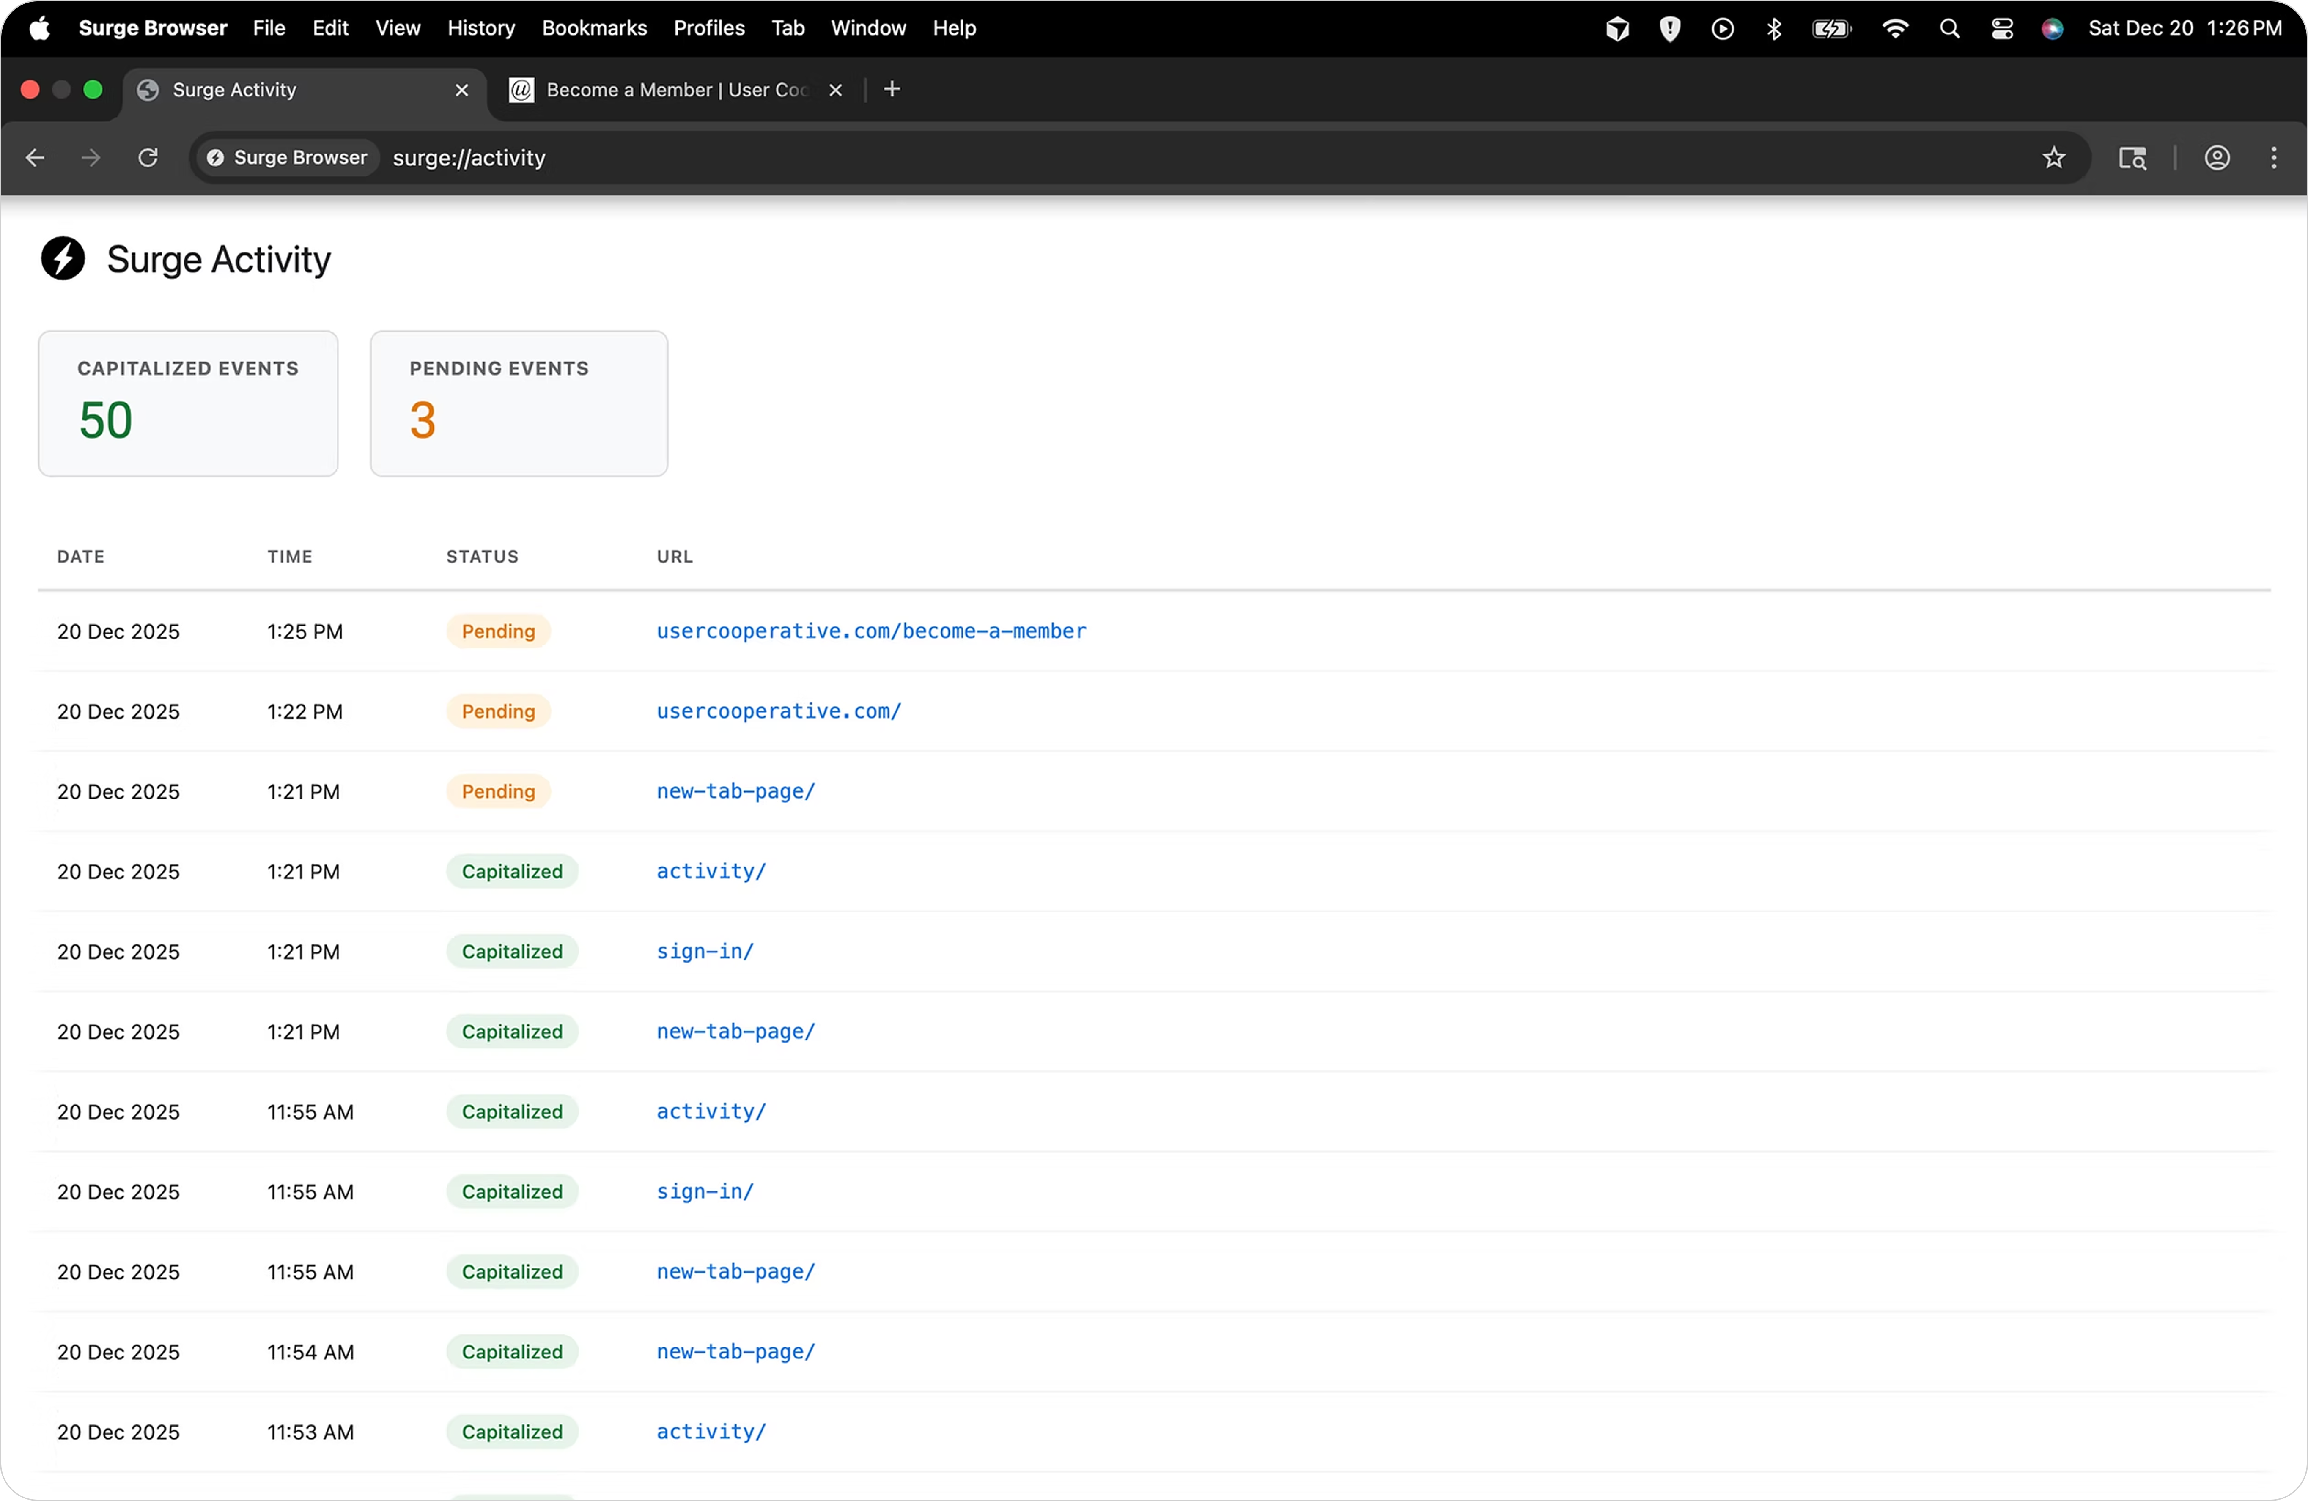Close the Surge Activity tab

[x=461, y=89]
